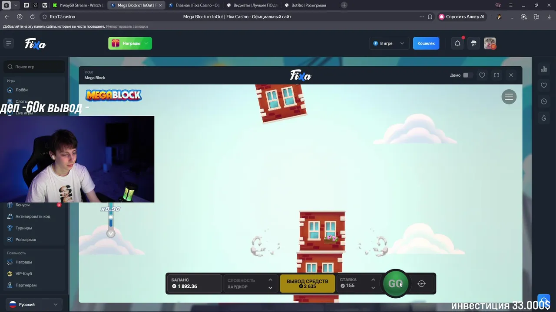Close the Mega Block game window

(x=511, y=75)
